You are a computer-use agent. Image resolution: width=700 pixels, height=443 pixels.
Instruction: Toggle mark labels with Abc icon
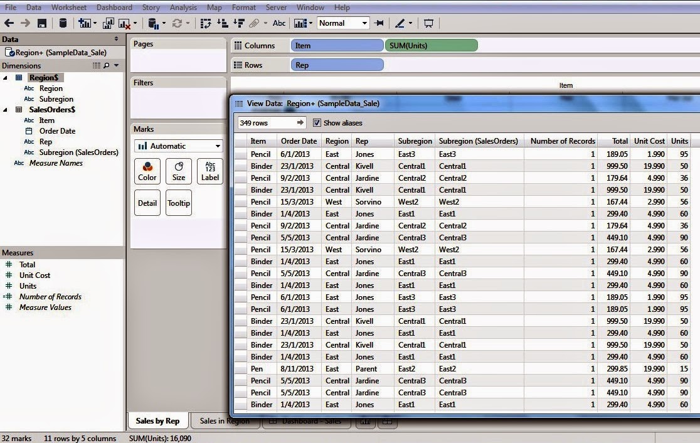point(279,23)
